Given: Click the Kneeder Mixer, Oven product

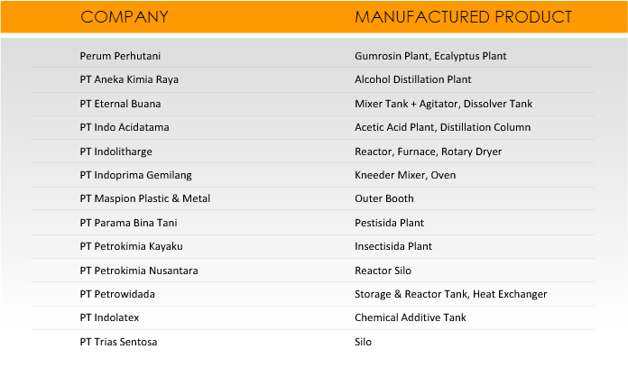Looking at the screenshot, I should coord(405,175).
